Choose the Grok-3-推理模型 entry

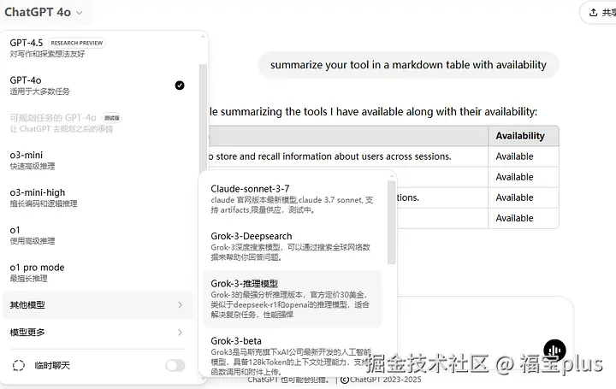293,298
